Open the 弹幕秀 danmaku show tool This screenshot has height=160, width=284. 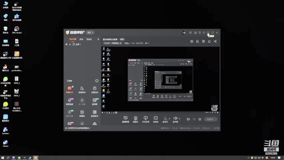coord(82,113)
